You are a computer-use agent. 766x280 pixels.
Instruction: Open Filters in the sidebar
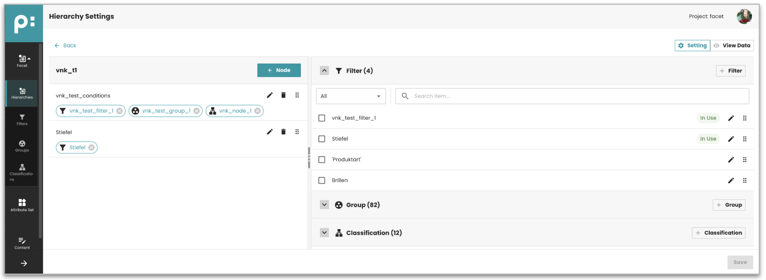click(x=22, y=120)
